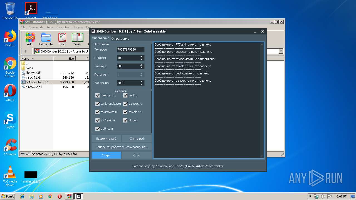Open the Commands menu in WinRAR
The image size is (356, 200).
36,27
